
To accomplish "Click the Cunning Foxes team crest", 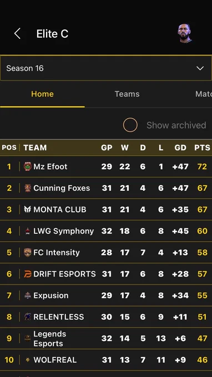I will pos(28,188).
